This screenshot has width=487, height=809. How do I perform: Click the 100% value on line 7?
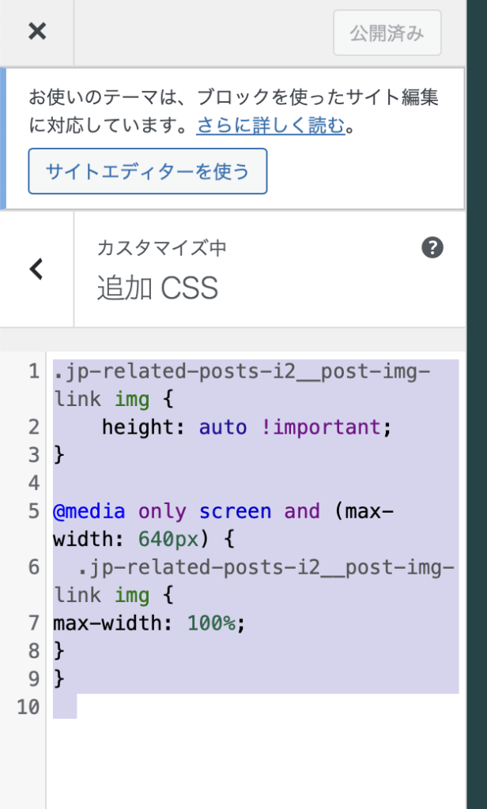pyautogui.click(x=211, y=623)
